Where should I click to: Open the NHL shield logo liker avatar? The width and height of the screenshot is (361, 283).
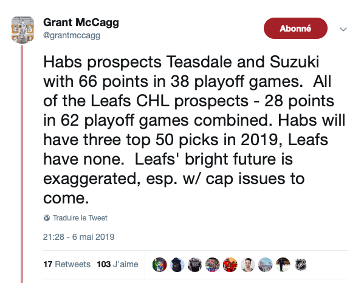pyautogui.click(x=301, y=265)
